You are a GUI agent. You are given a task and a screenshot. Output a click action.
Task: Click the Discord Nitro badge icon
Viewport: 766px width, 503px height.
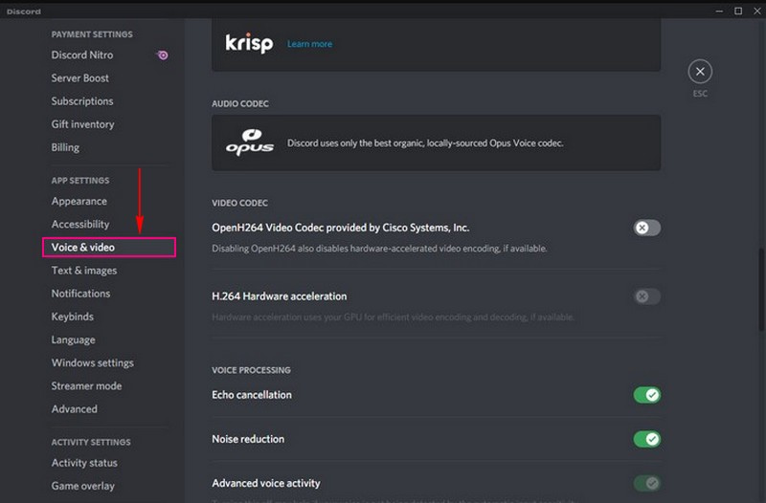(x=163, y=55)
